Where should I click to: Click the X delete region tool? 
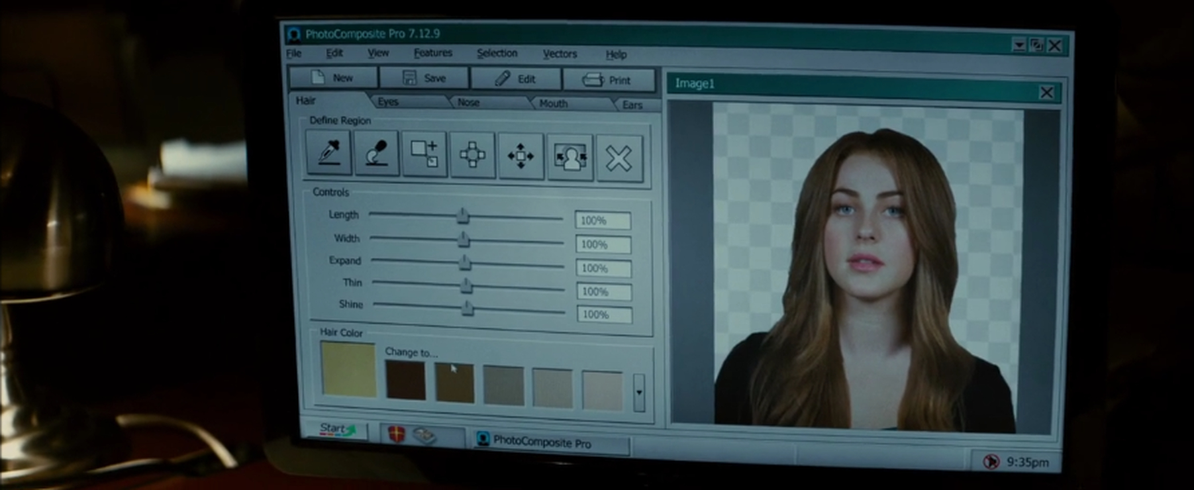tap(619, 159)
